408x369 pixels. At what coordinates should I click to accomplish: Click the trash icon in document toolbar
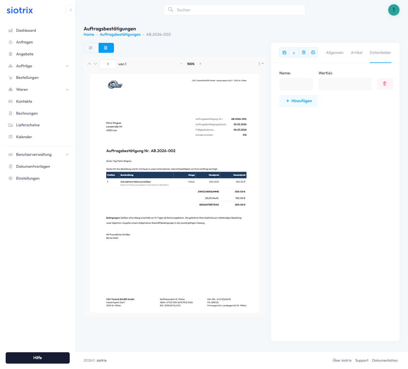303,53
